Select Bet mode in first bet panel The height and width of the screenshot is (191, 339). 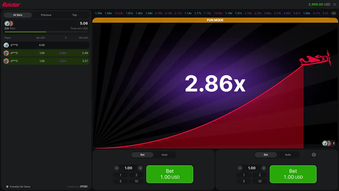point(142,155)
